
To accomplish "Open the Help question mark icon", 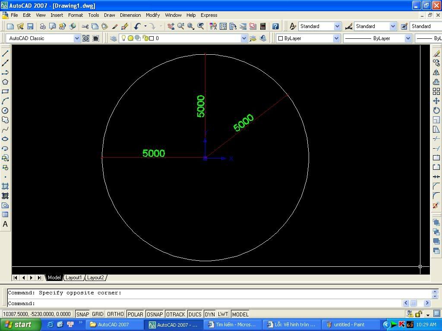I will pos(275,26).
